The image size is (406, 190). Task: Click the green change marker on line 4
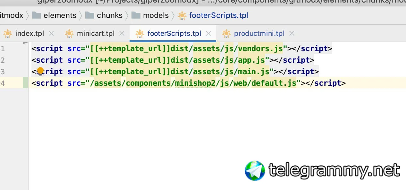pyautogui.click(x=26, y=83)
